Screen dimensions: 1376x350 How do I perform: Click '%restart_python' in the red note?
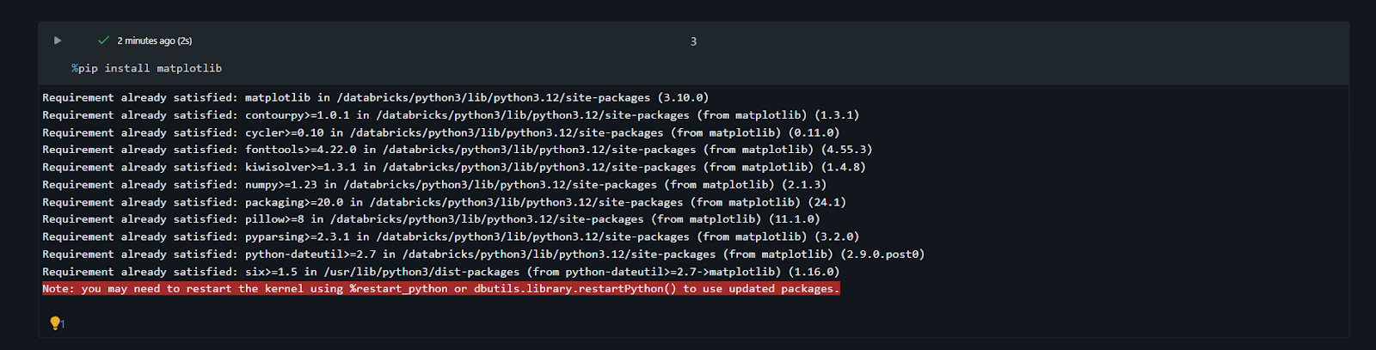tap(398, 289)
